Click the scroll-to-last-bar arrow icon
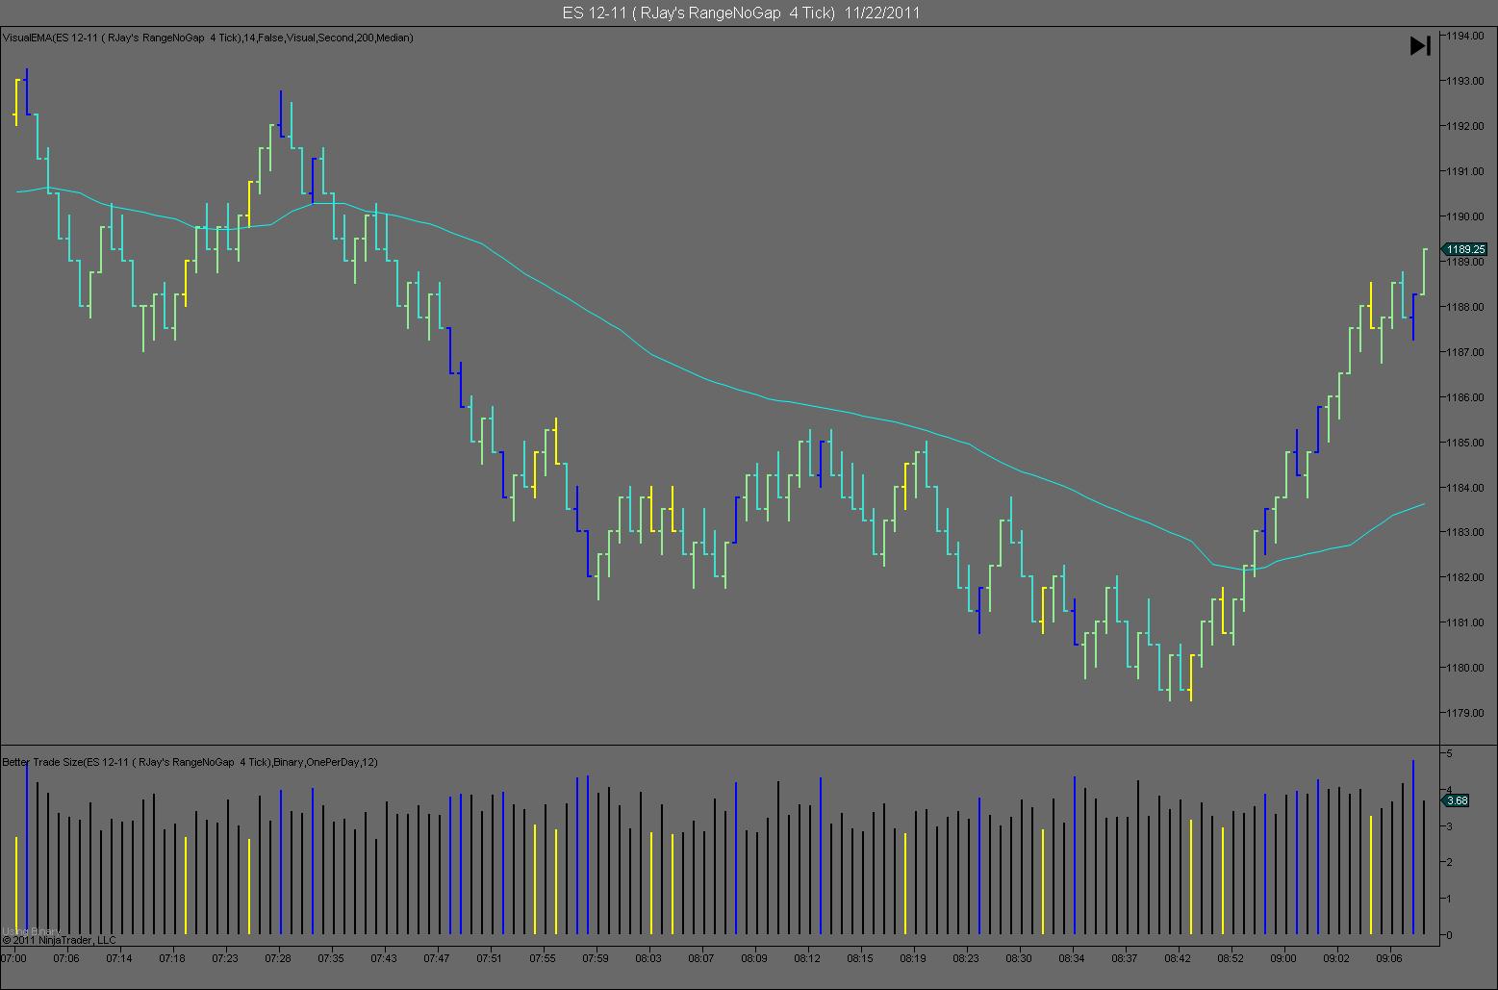1498x990 pixels. pyautogui.click(x=1420, y=45)
